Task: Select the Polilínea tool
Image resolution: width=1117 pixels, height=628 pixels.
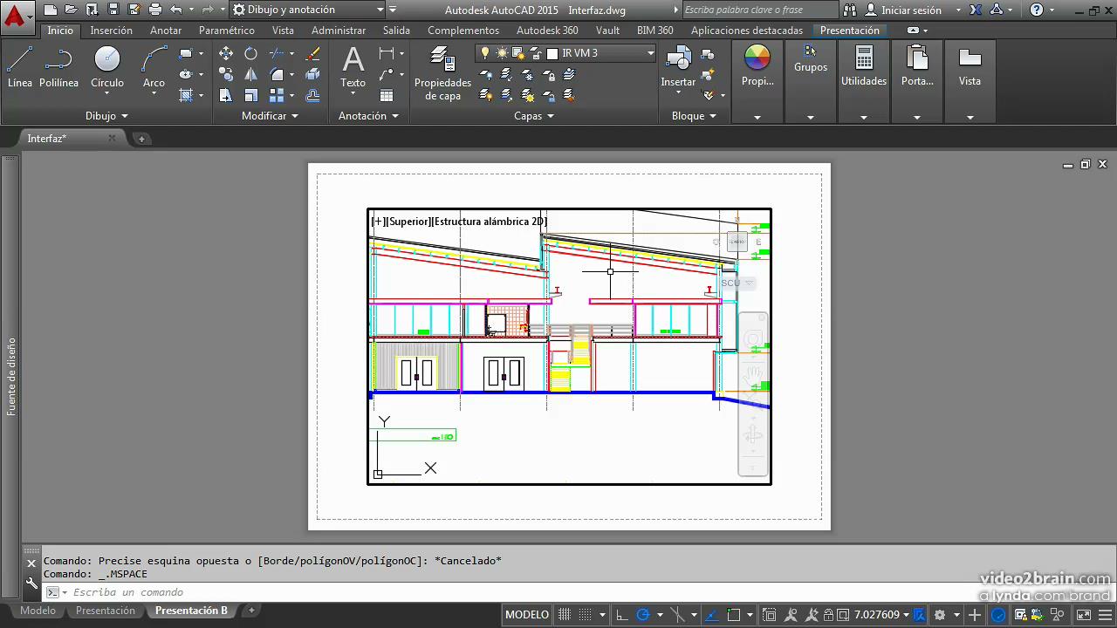Action: (58, 68)
